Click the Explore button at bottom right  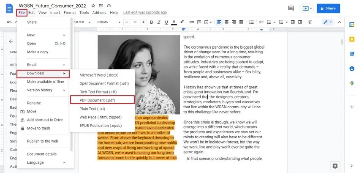(335, 166)
